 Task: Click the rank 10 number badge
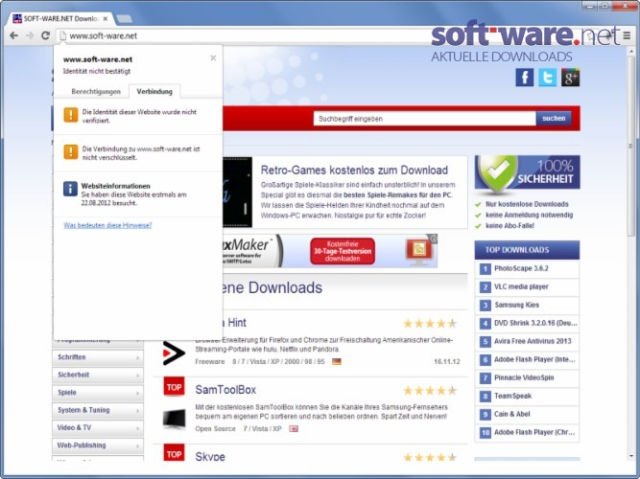pos(485,432)
